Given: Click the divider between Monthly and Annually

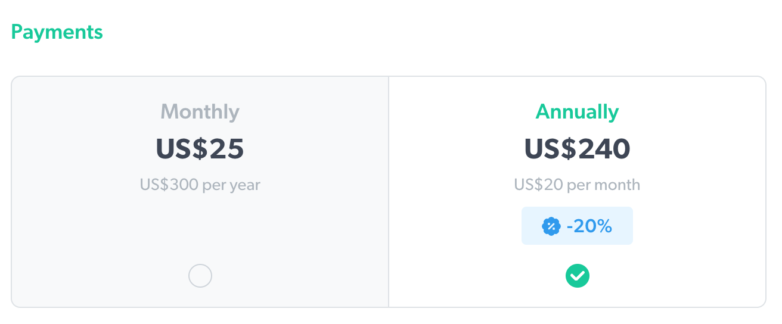Looking at the screenshot, I should (x=389, y=192).
